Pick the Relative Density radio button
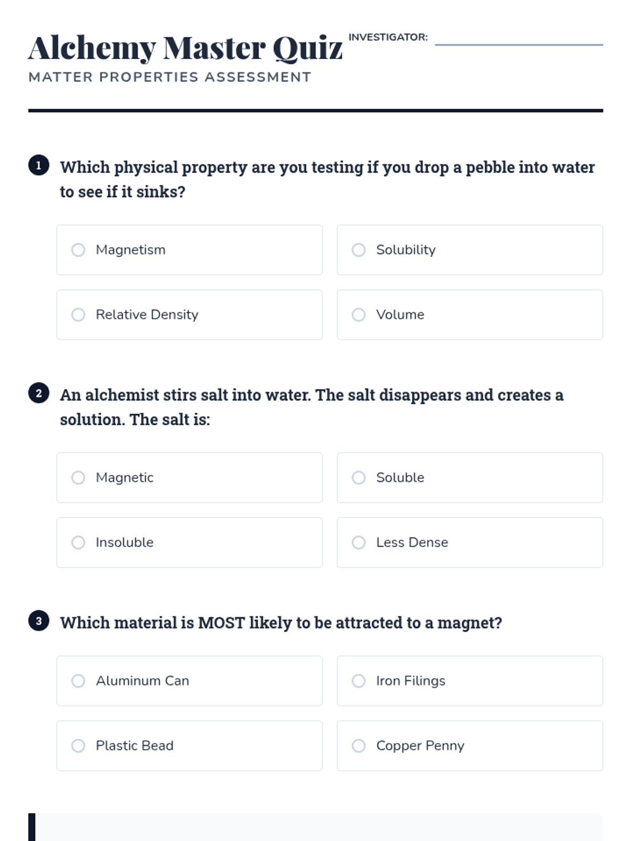The image size is (631, 841). coord(78,315)
